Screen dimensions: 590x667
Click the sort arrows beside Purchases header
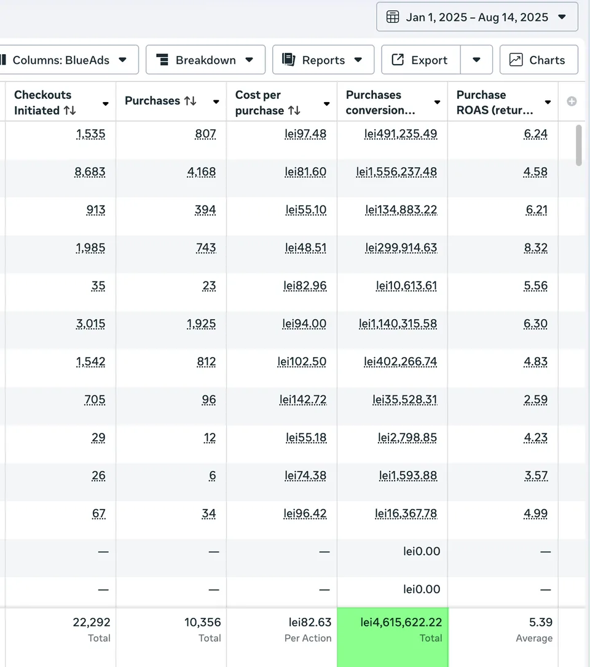click(190, 101)
